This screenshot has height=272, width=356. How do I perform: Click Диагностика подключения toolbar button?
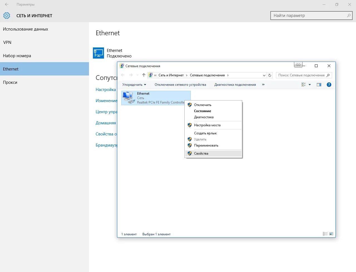235,85
